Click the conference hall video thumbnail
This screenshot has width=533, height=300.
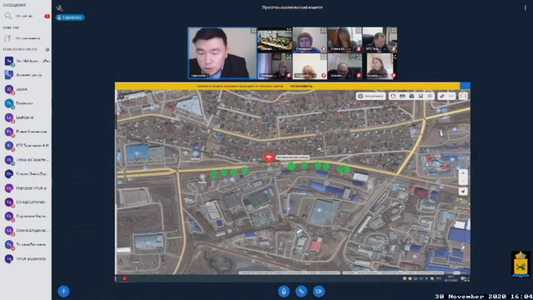click(x=274, y=40)
